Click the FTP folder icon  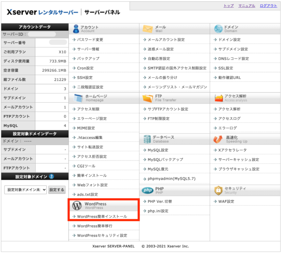[x=148, y=98]
